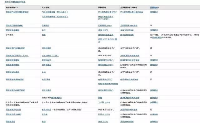200x123 pixels.
Task: Open the 使用图书加载工具 link
Action: pyautogui.click(x=106, y=35)
